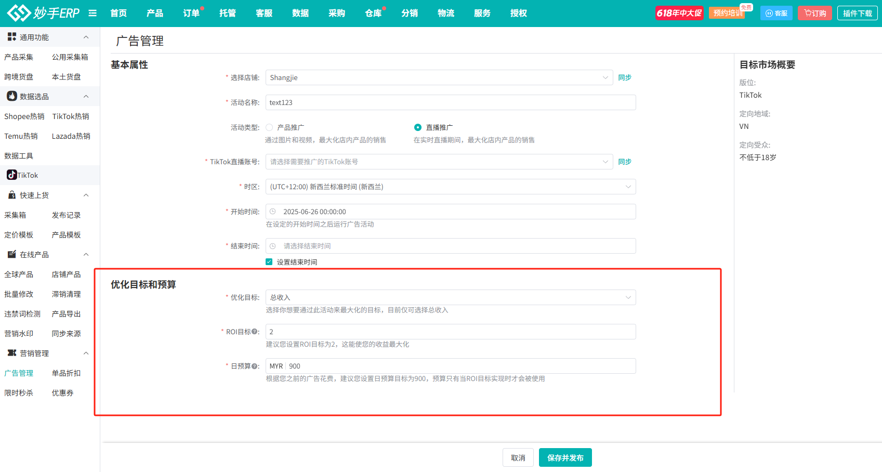Toggle the sidebar hamburger menu icon
Viewport: 882px width, 472px height.
pos(93,13)
